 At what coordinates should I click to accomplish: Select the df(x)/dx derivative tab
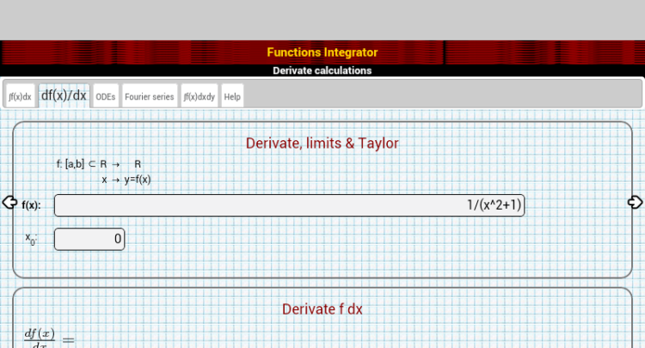point(64,95)
